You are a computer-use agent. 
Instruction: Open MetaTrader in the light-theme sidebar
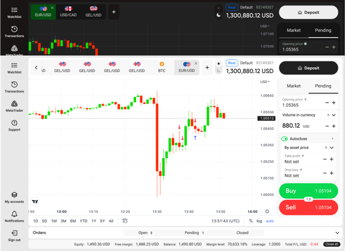tap(15, 106)
